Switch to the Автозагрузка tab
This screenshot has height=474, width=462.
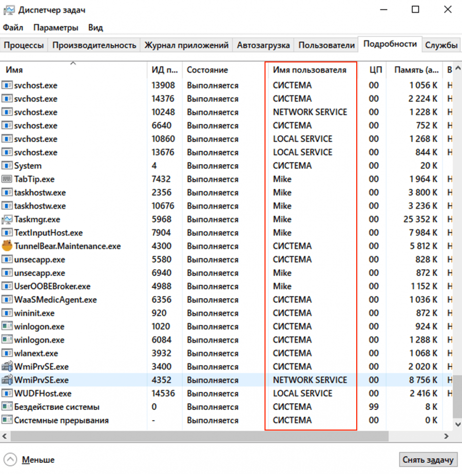point(263,45)
